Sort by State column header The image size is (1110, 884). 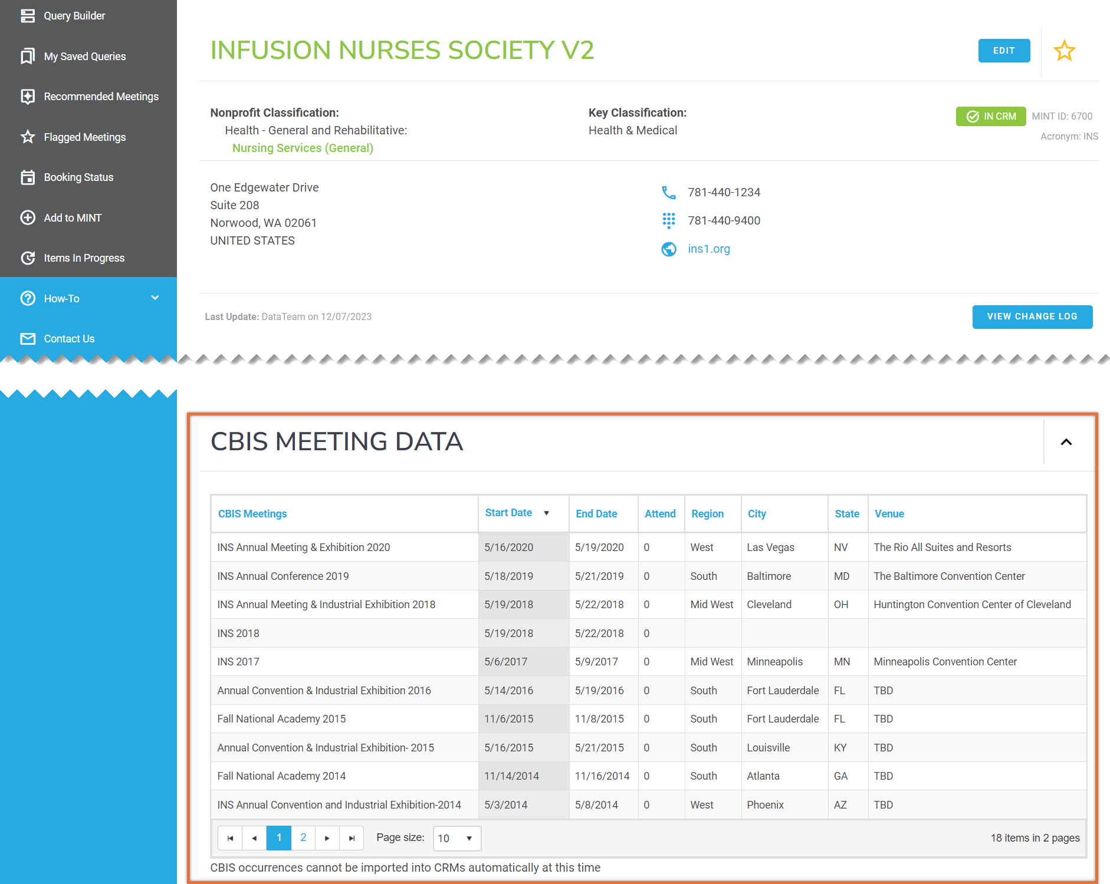847,514
